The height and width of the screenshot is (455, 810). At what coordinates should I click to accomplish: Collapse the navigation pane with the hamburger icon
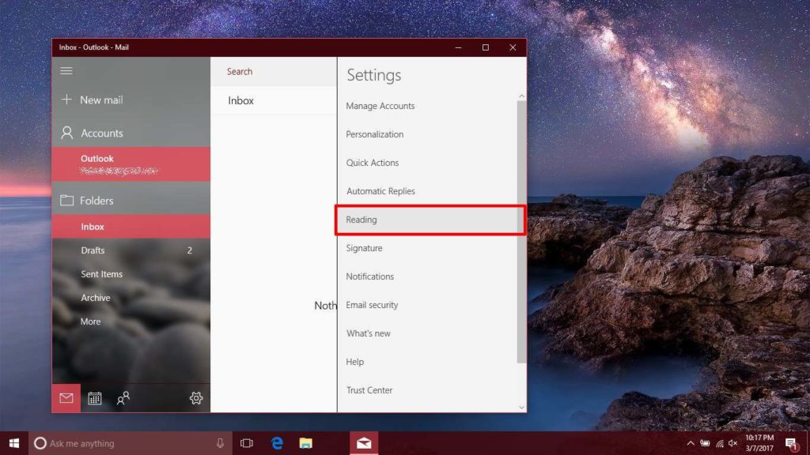[x=66, y=70]
